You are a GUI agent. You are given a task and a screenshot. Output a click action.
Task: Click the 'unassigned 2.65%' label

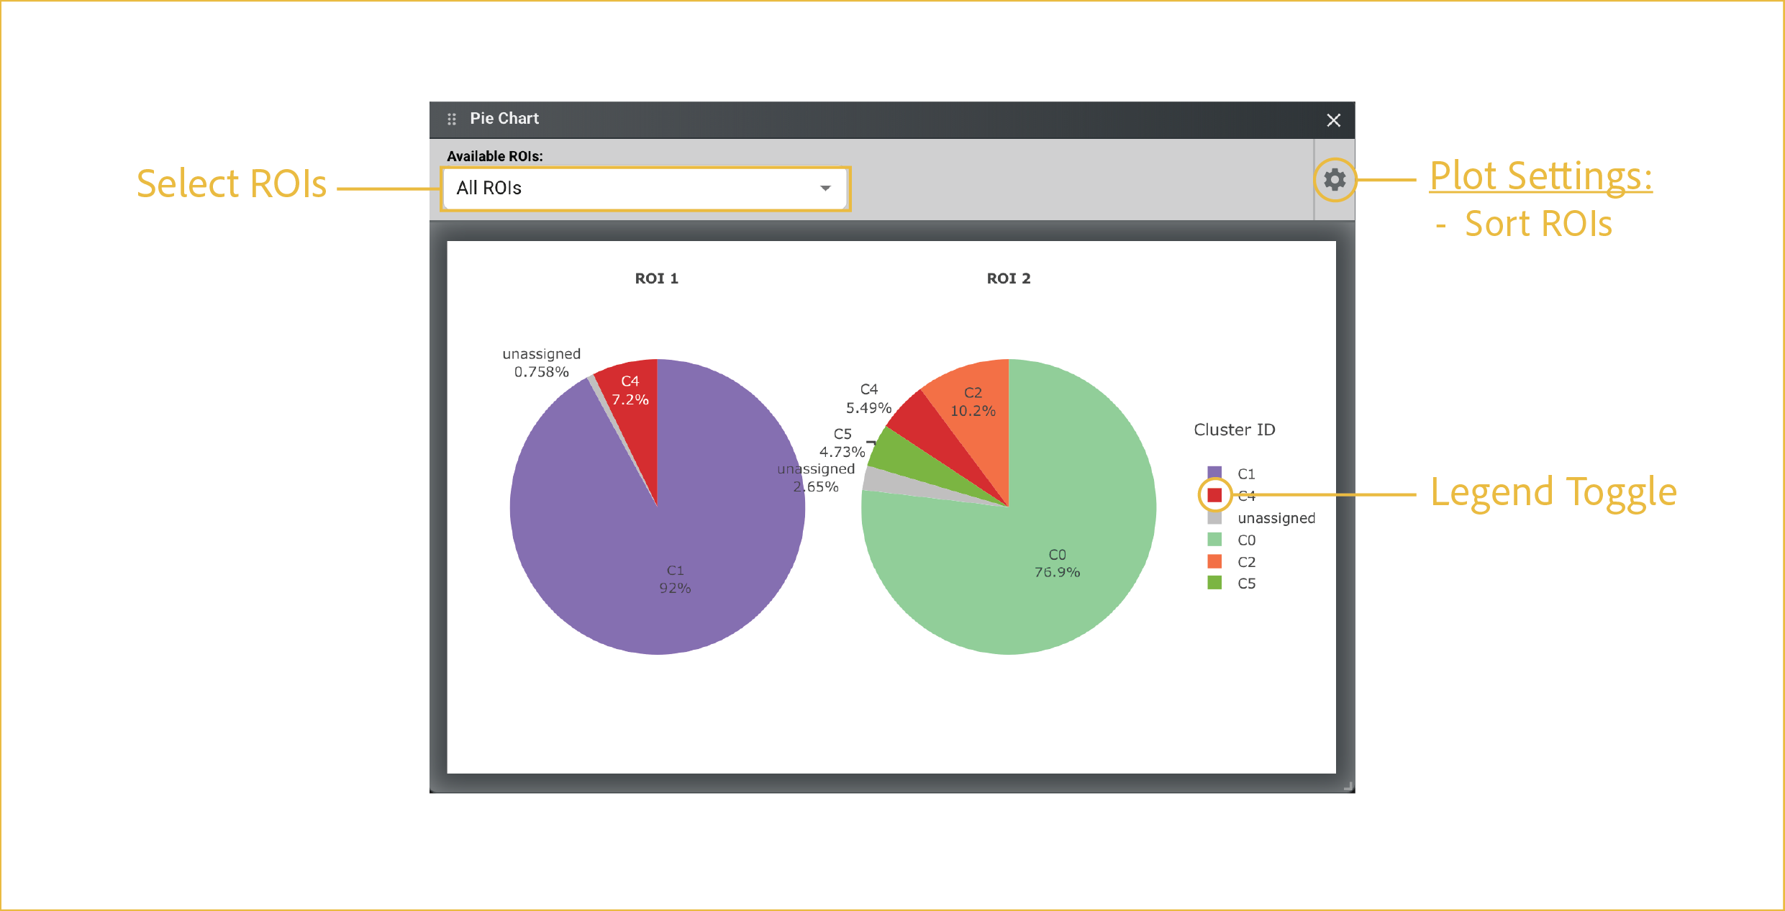point(816,477)
